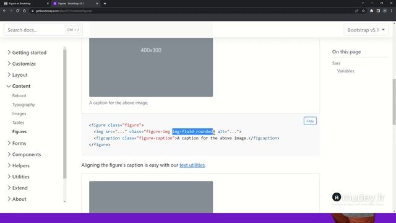This screenshot has height=223, width=396.
Task: Open the Images docs page
Action: (x=19, y=114)
